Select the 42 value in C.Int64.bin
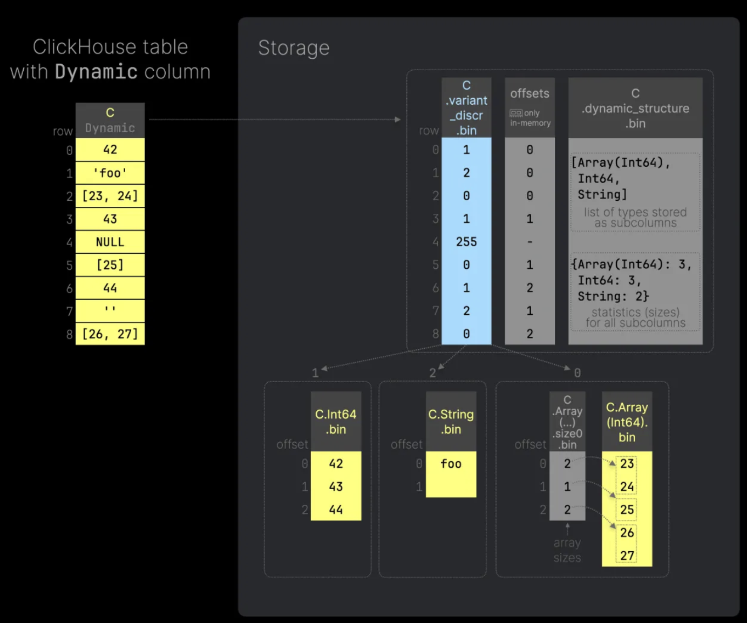This screenshot has height=623, width=747. (x=336, y=464)
